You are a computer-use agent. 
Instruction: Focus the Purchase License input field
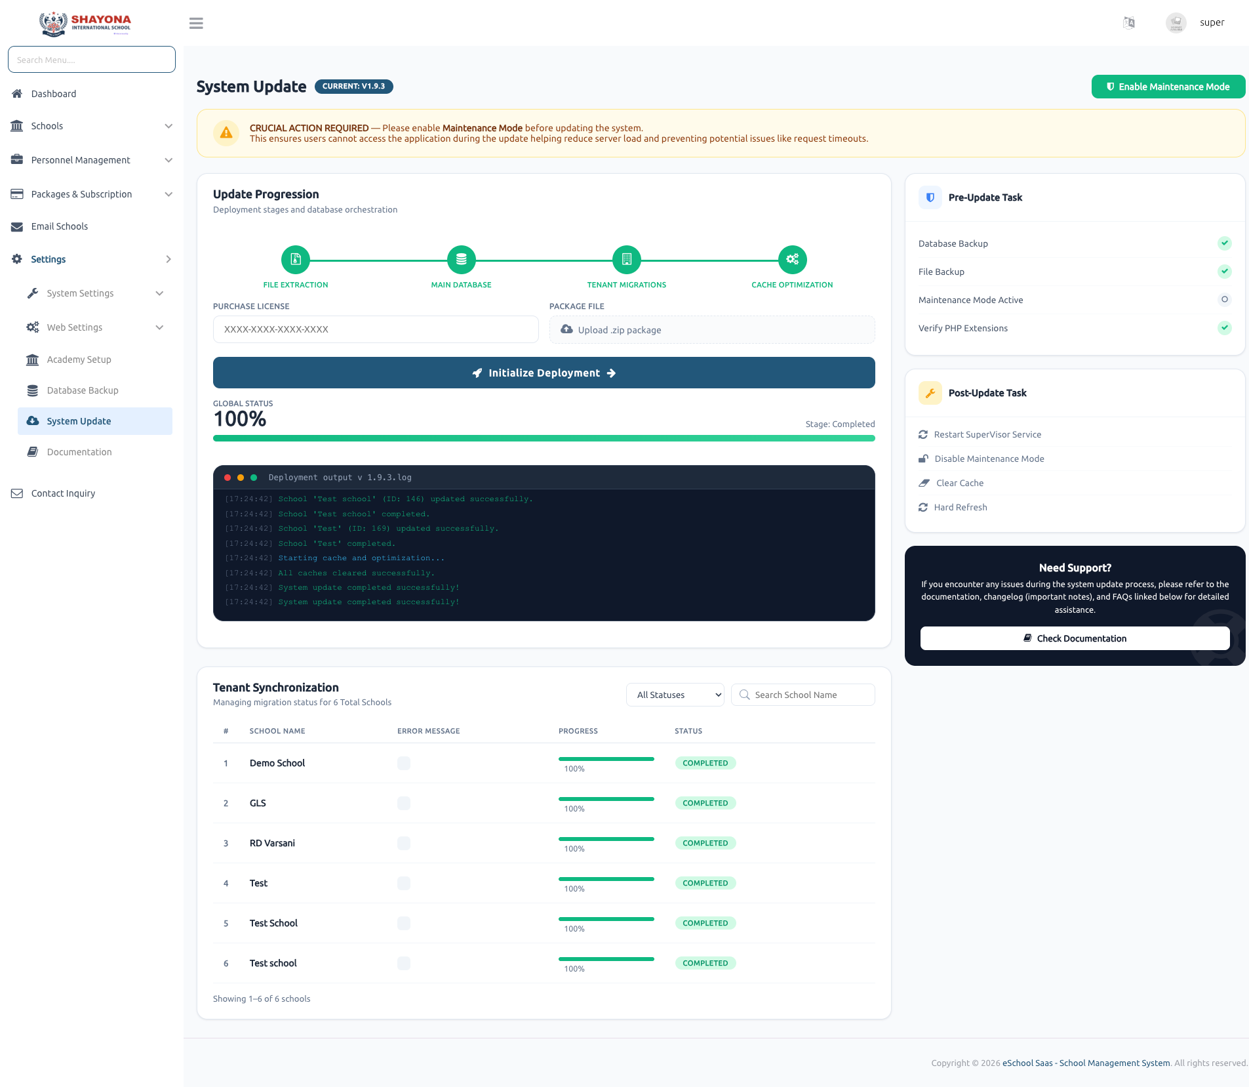point(376,329)
